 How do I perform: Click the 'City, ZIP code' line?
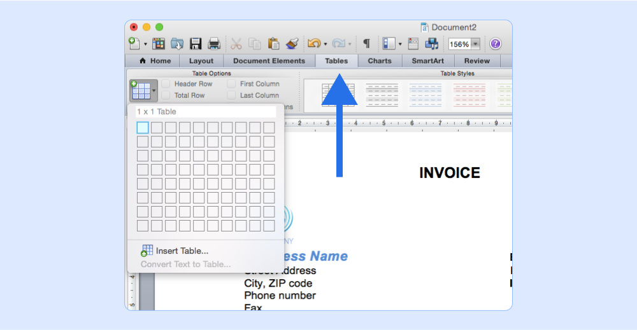(x=278, y=284)
